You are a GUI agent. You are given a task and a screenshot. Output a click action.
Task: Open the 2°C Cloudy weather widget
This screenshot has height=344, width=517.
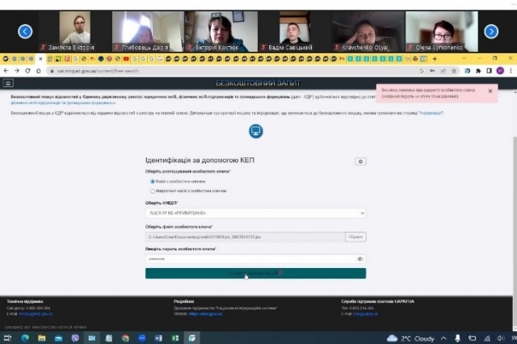pos(410,338)
